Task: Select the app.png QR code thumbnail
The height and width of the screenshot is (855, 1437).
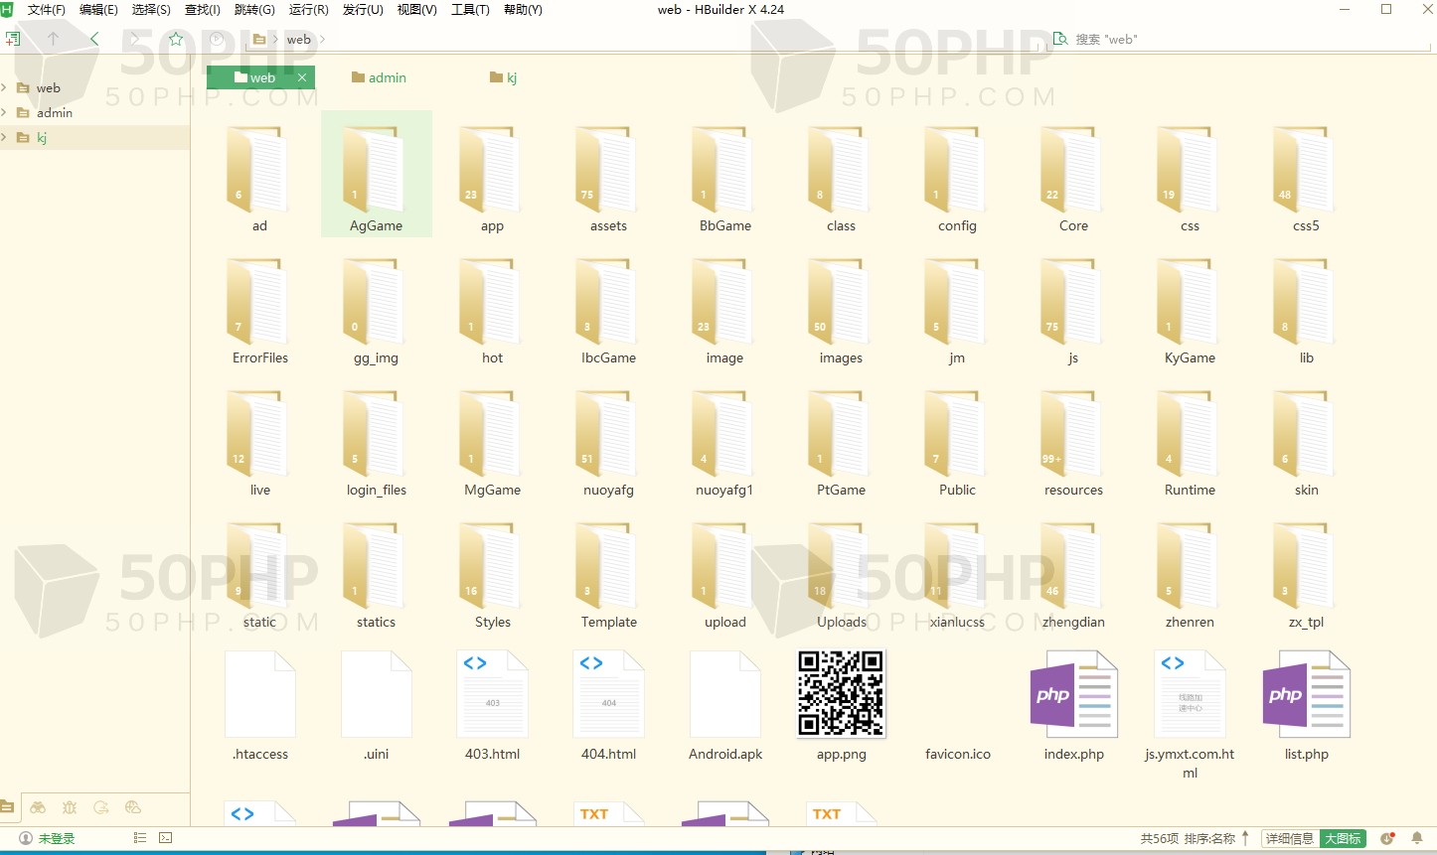Action: 841,693
